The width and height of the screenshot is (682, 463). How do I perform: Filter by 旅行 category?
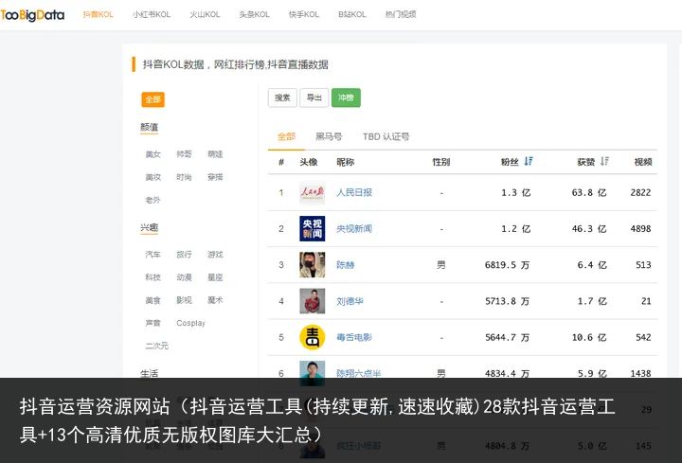184,255
